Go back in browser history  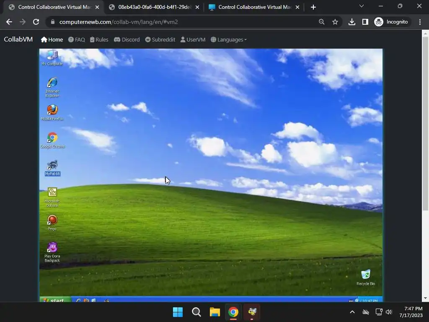[x=9, y=22]
